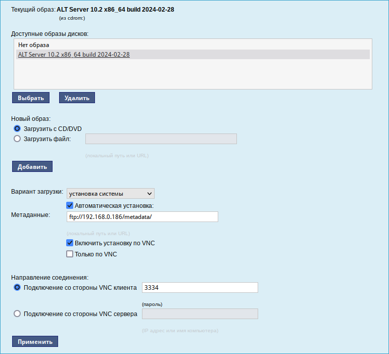This screenshot has height=354, width=389.
Task: Click the current image title 'ALT Server 10.2 x86_64 build 2024-02-28'
Action: coord(115,10)
